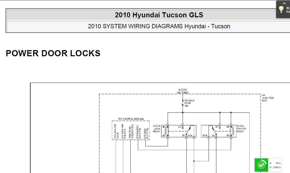
Task: Click the POWER DOOR LOCKS heading
Action: 53,53
